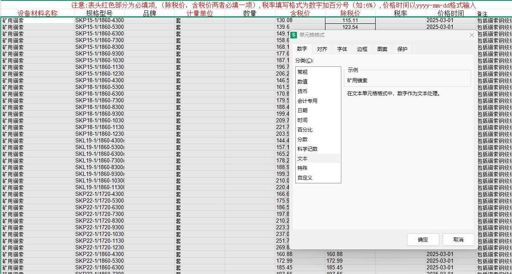Viewport: 512px width, 274px height.
Task: Pick the 货币 format category
Action: click(302, 91)
